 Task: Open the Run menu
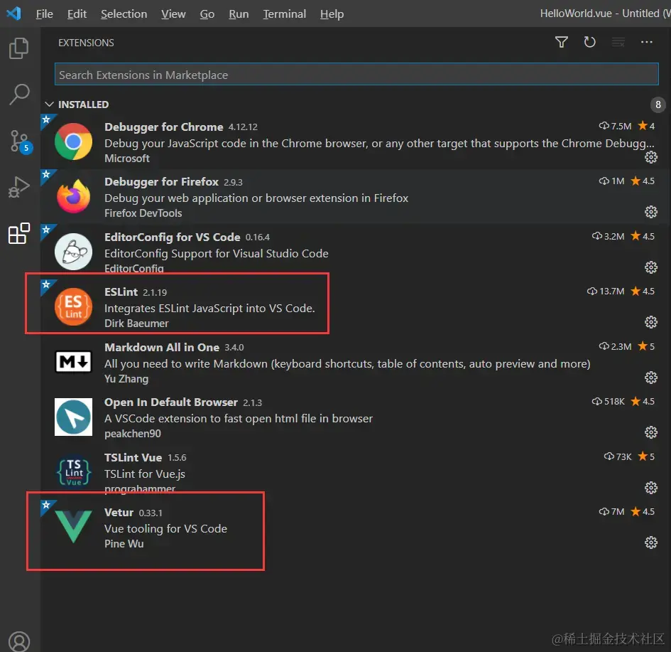tap(239, 14)
